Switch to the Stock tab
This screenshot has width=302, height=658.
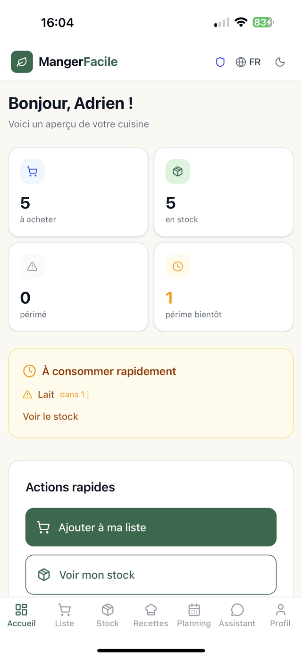tap(108, 615)
